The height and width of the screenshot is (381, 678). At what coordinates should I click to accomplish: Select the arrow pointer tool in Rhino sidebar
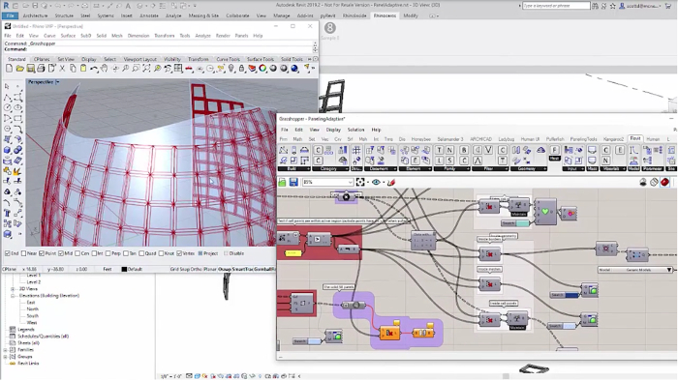click(x=8, y=87)
